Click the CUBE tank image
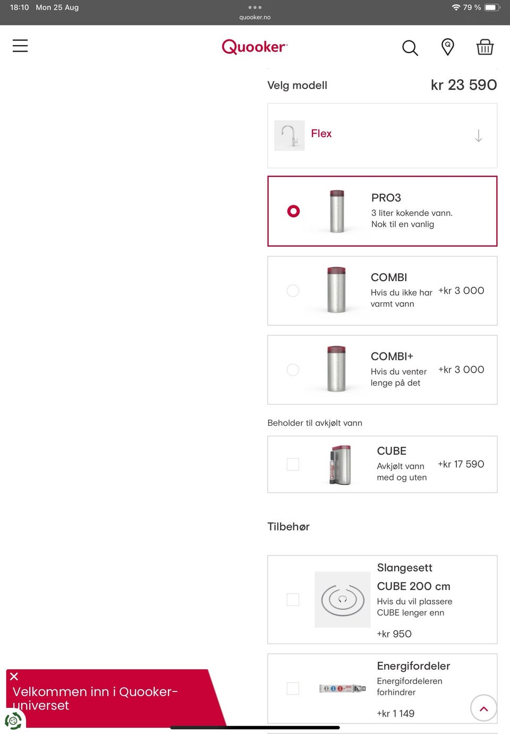 tap(341, 464)
